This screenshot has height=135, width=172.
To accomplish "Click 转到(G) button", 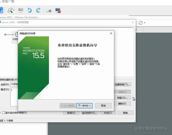I will click(71, 113).
